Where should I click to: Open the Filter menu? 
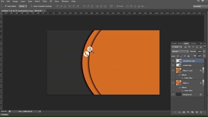coord(45,1)
